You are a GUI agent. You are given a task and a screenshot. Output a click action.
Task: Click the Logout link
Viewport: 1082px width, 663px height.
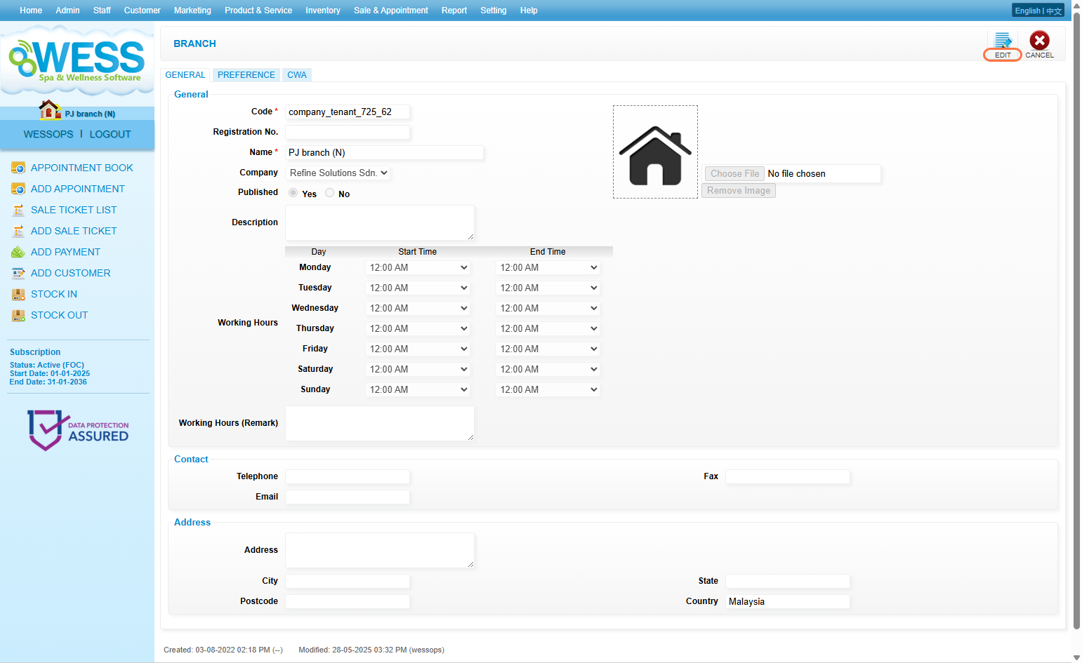[110, 134]
